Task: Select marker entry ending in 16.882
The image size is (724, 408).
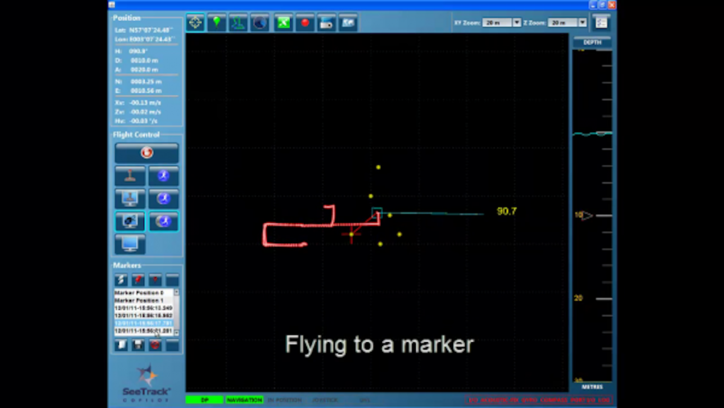Action: (144, 315)
